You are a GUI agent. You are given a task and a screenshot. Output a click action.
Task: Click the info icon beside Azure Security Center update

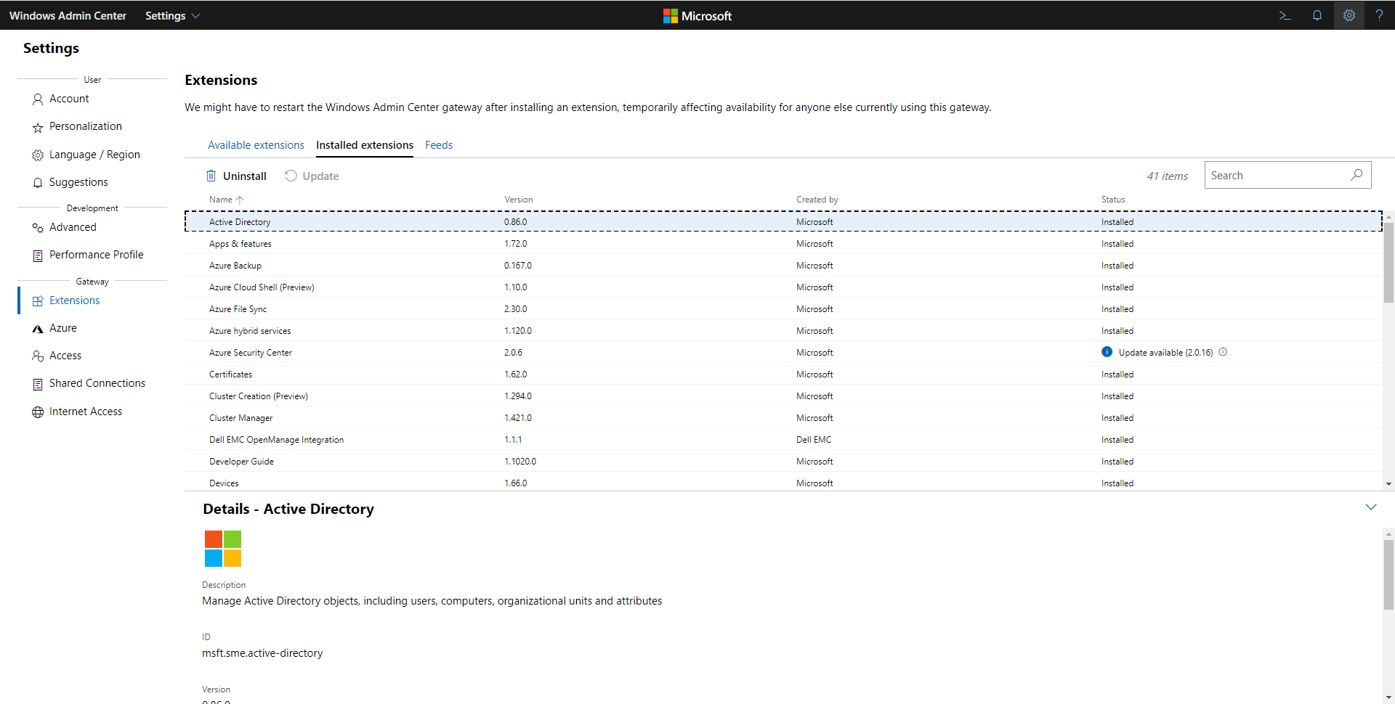click(1223, 352)
